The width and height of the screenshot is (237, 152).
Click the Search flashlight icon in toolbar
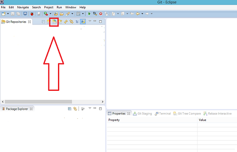68,14
